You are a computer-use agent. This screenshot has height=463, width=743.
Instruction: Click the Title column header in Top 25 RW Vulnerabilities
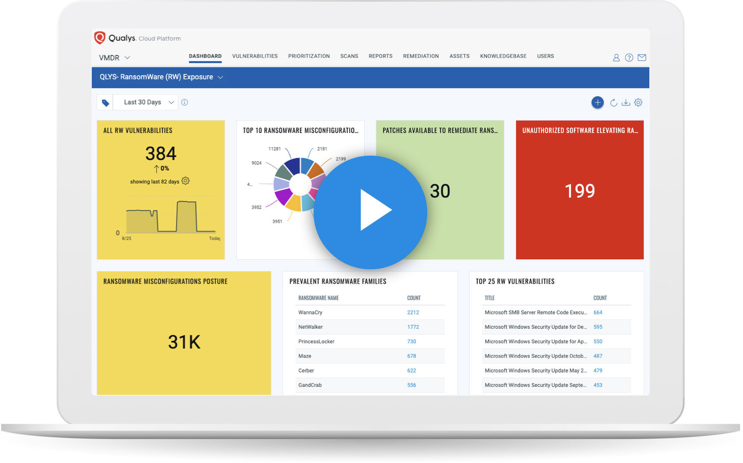[489, 298]
